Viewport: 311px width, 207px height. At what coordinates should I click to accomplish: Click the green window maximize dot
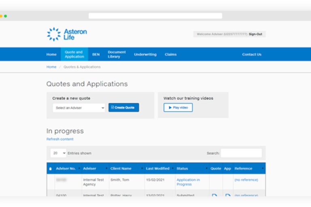[x=6, y=16]
